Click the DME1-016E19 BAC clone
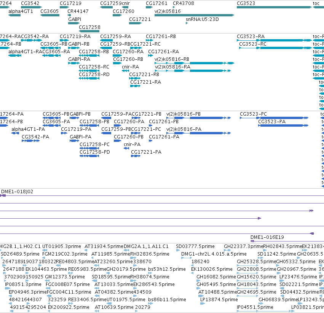This screenshot has width=324, height=313. (287, 241)
